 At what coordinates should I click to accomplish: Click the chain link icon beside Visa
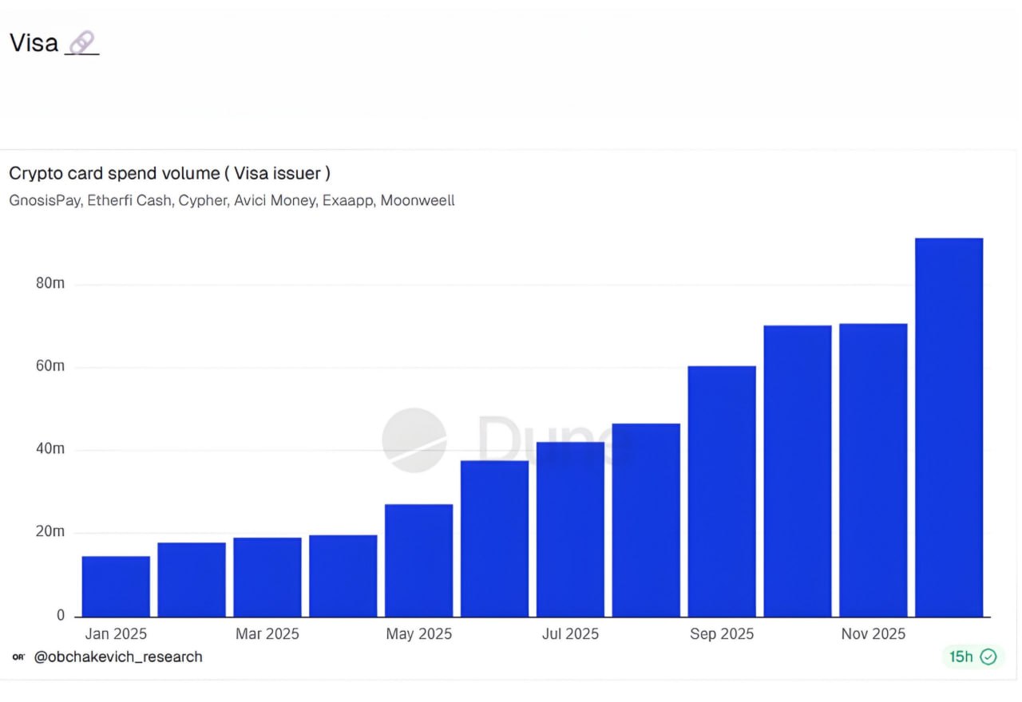(81, 43)
